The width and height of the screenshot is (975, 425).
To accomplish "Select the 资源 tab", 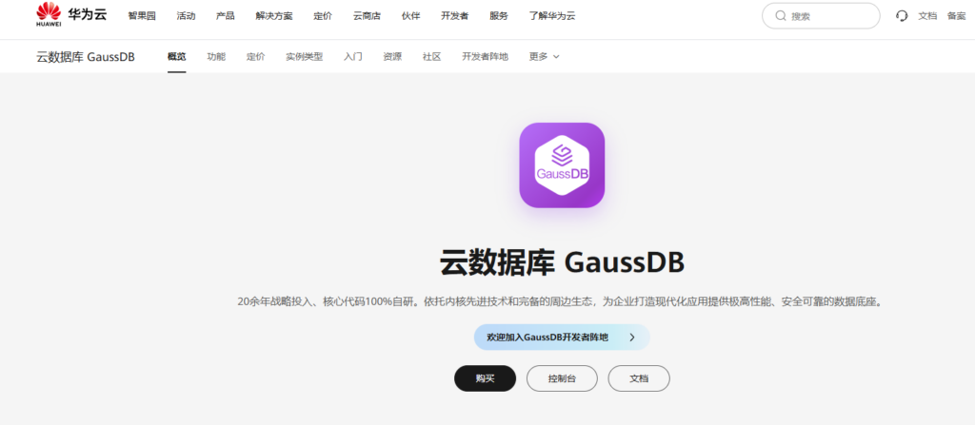I will pos(392,56).
